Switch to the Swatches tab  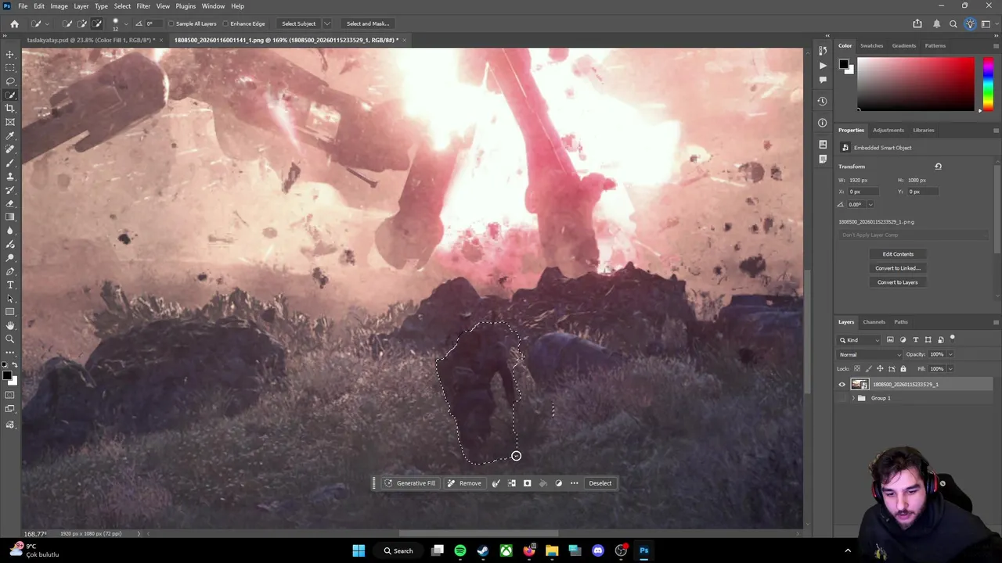[x=871, y=45]
